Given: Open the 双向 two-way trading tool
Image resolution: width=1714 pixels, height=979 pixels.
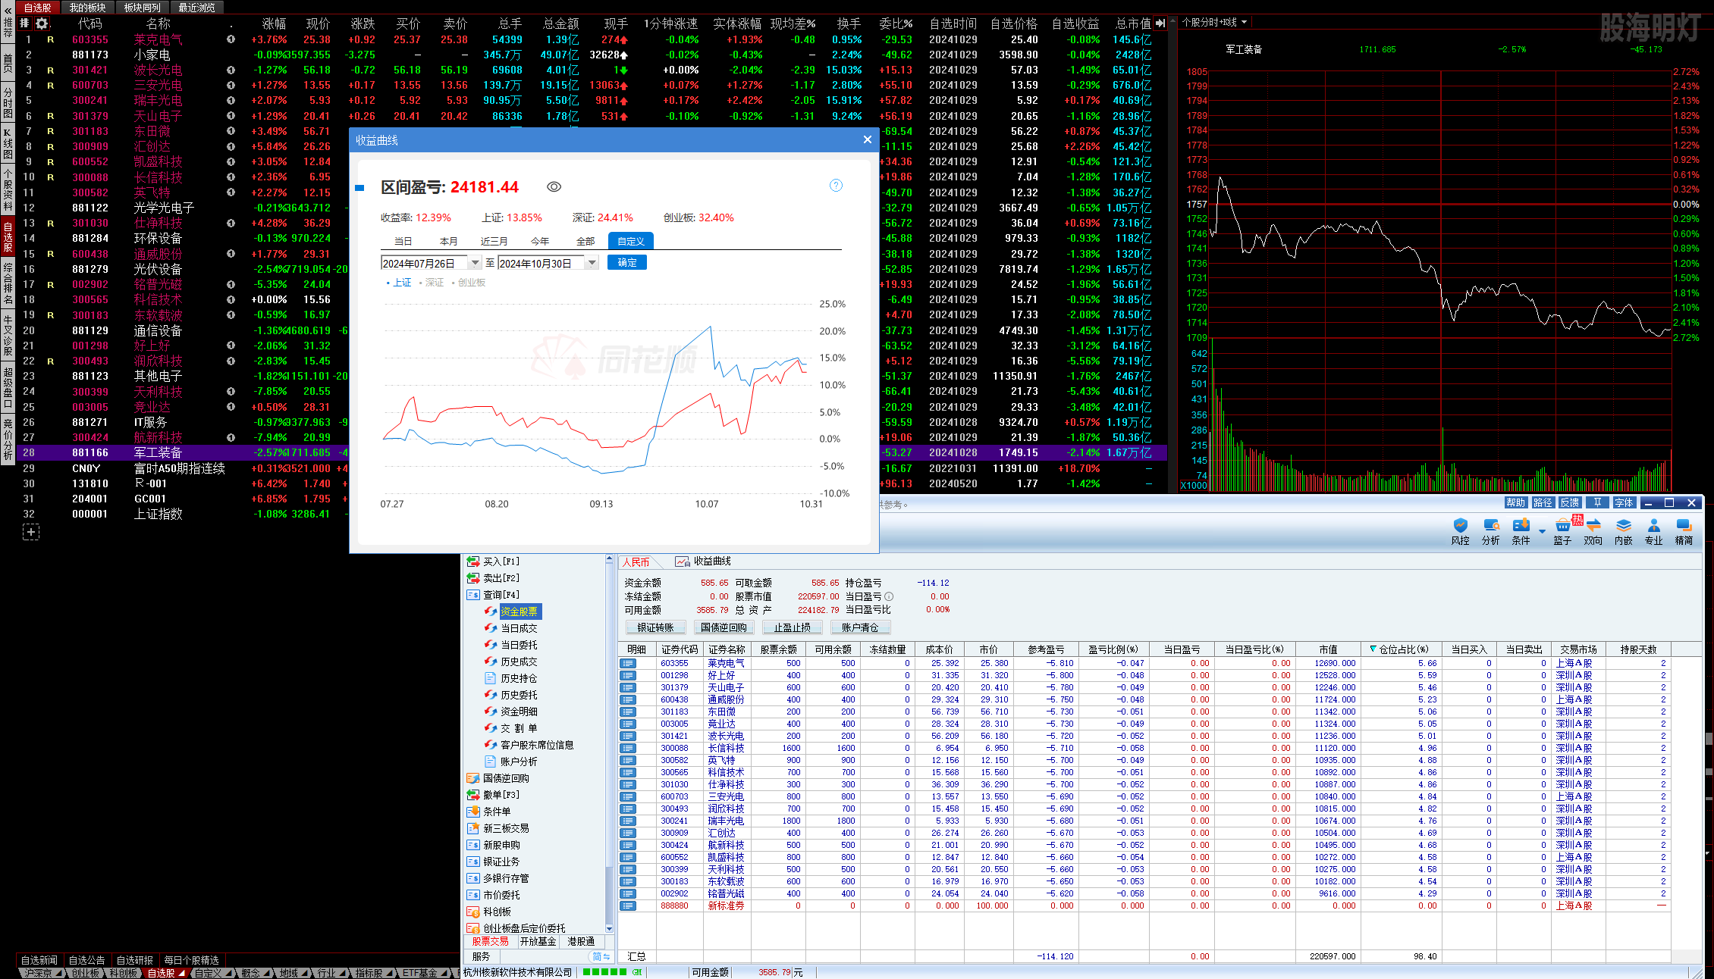Looking at the screenshot, I should pyautogui.click(x=1593, y=532).
